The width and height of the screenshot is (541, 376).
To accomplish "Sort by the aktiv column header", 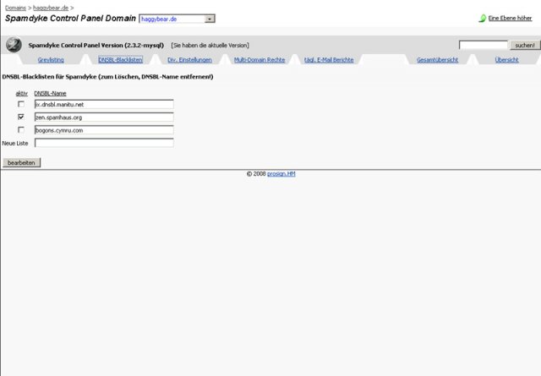I will pyautogui.click(x=21, y=94).
